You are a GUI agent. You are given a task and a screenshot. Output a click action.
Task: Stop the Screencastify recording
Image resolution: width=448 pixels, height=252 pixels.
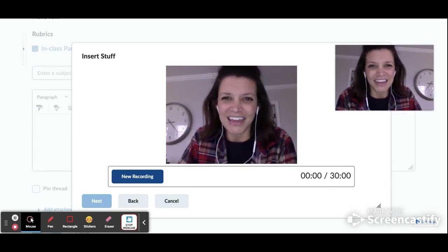15,227
